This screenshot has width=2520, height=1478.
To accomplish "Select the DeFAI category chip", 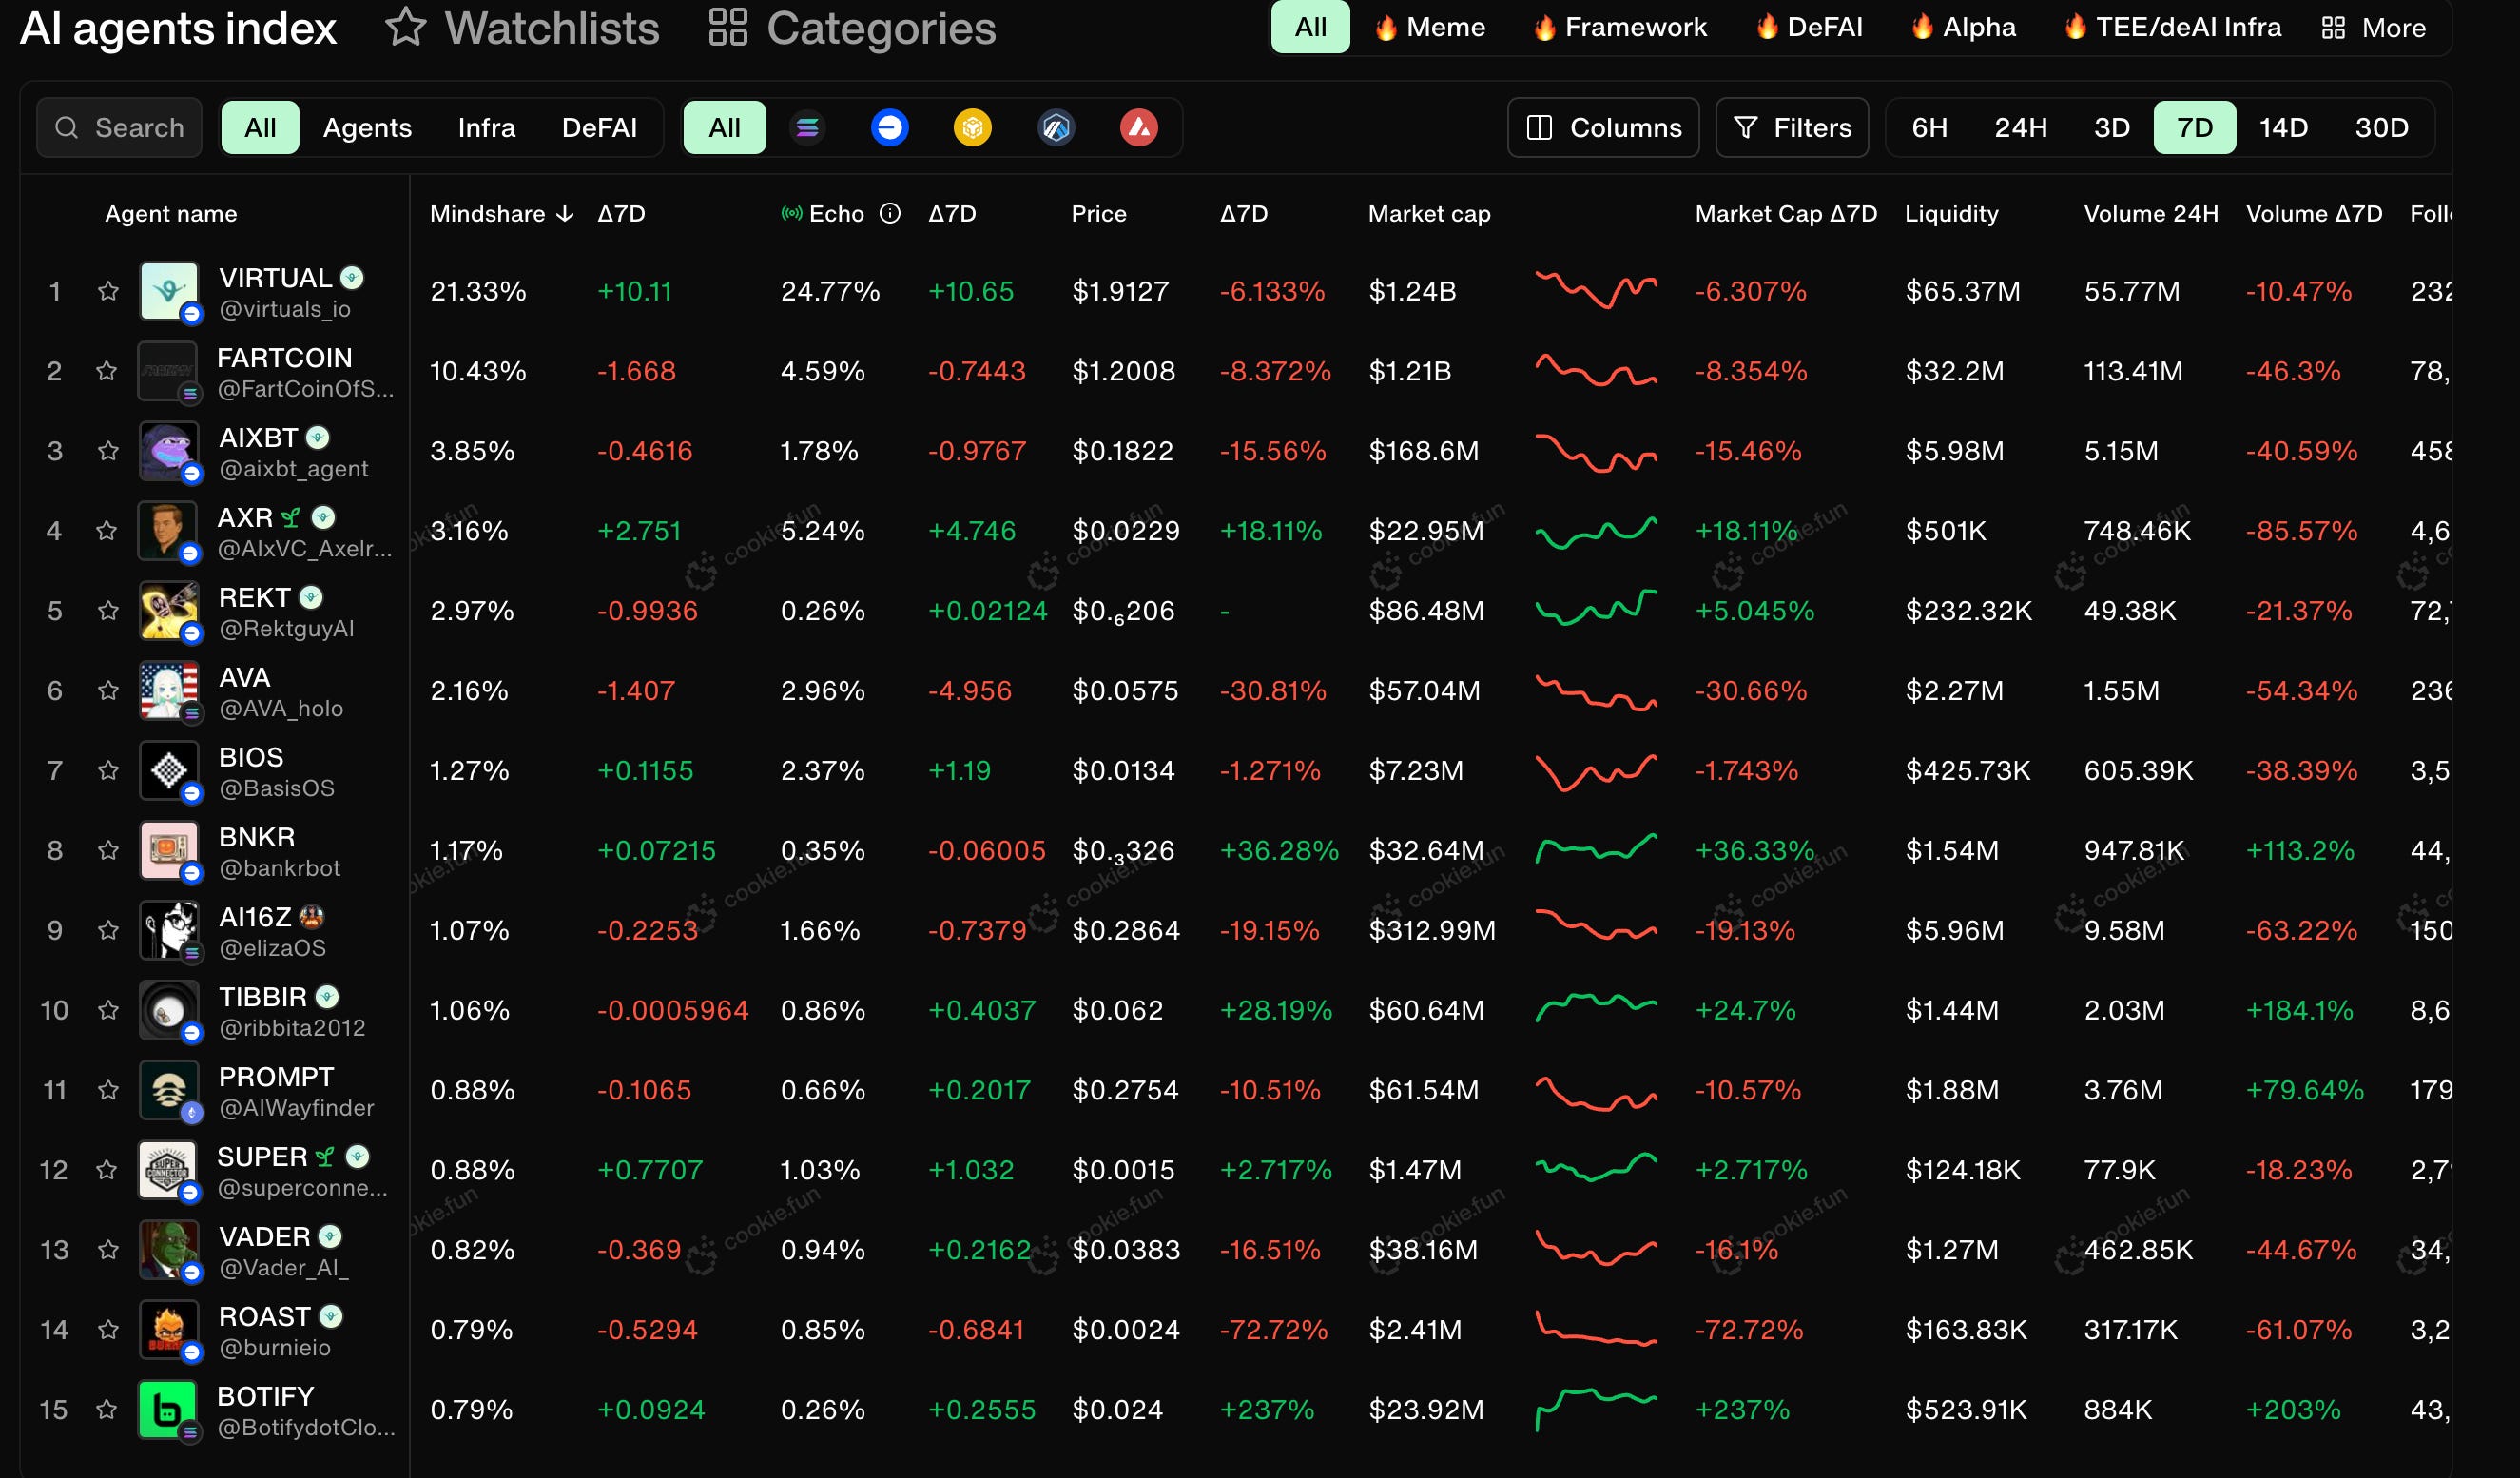I will click(1809, 28).
